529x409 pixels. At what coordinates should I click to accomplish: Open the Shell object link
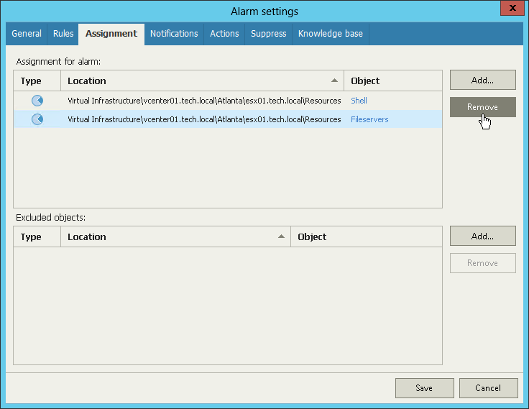point(359,101)
